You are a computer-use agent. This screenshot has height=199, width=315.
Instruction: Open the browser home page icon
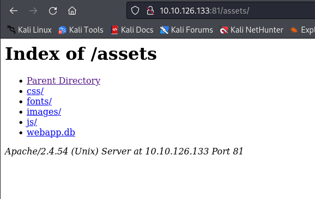[x=72, y=11]
